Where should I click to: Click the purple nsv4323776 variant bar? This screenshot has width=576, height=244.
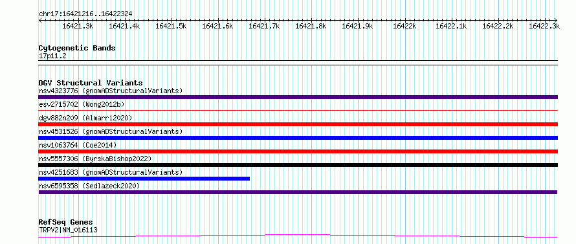[x=298, y=97]
